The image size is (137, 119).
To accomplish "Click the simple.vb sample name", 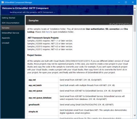I will pyautogui.click(x=33, y=112).
